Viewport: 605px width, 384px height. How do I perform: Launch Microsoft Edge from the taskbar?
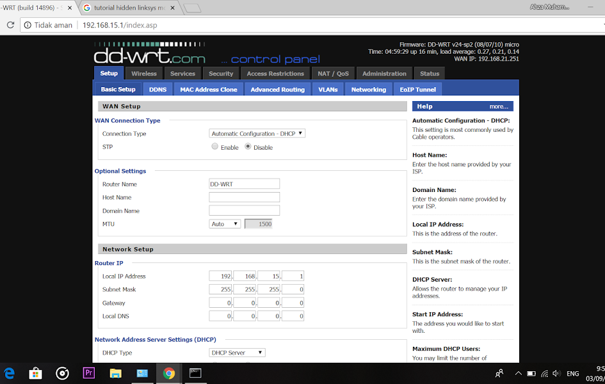click(8, 372)
